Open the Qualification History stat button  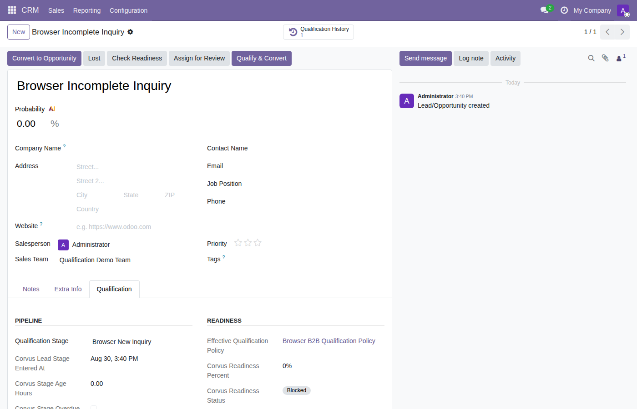[x=318, y=32]
